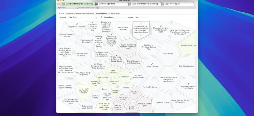
Task: Click the checkmark on Thoughts on Digital Gardens 2024
Action: [161, 26]
